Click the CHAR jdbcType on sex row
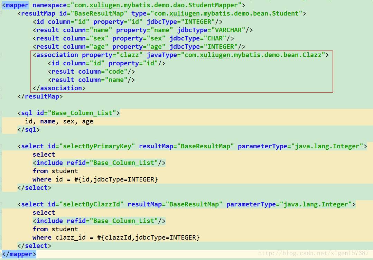This screenshot has height=260, width=373. (x=216, y=38)
